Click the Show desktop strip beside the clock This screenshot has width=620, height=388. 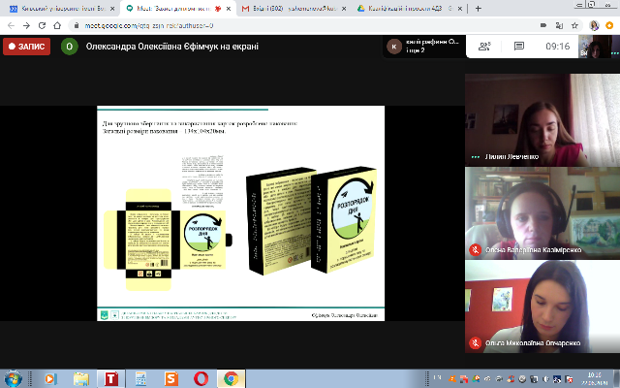tap(617, 379)
